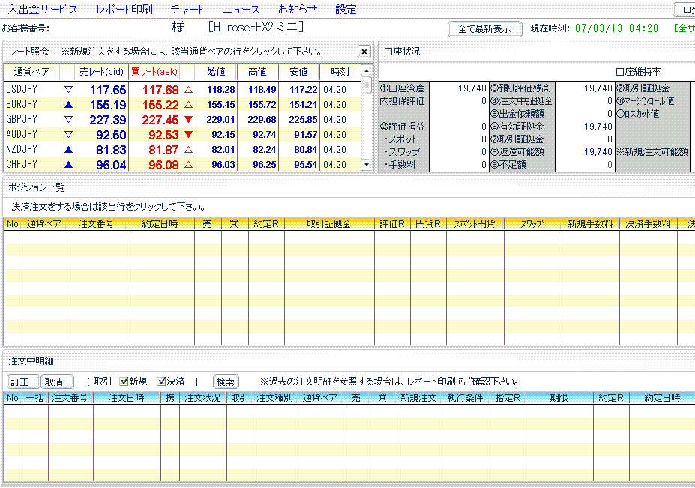
Task: Click the EURJPY bid up-arrow indicator
Action: pyautogui.click(x=68, y=105)
